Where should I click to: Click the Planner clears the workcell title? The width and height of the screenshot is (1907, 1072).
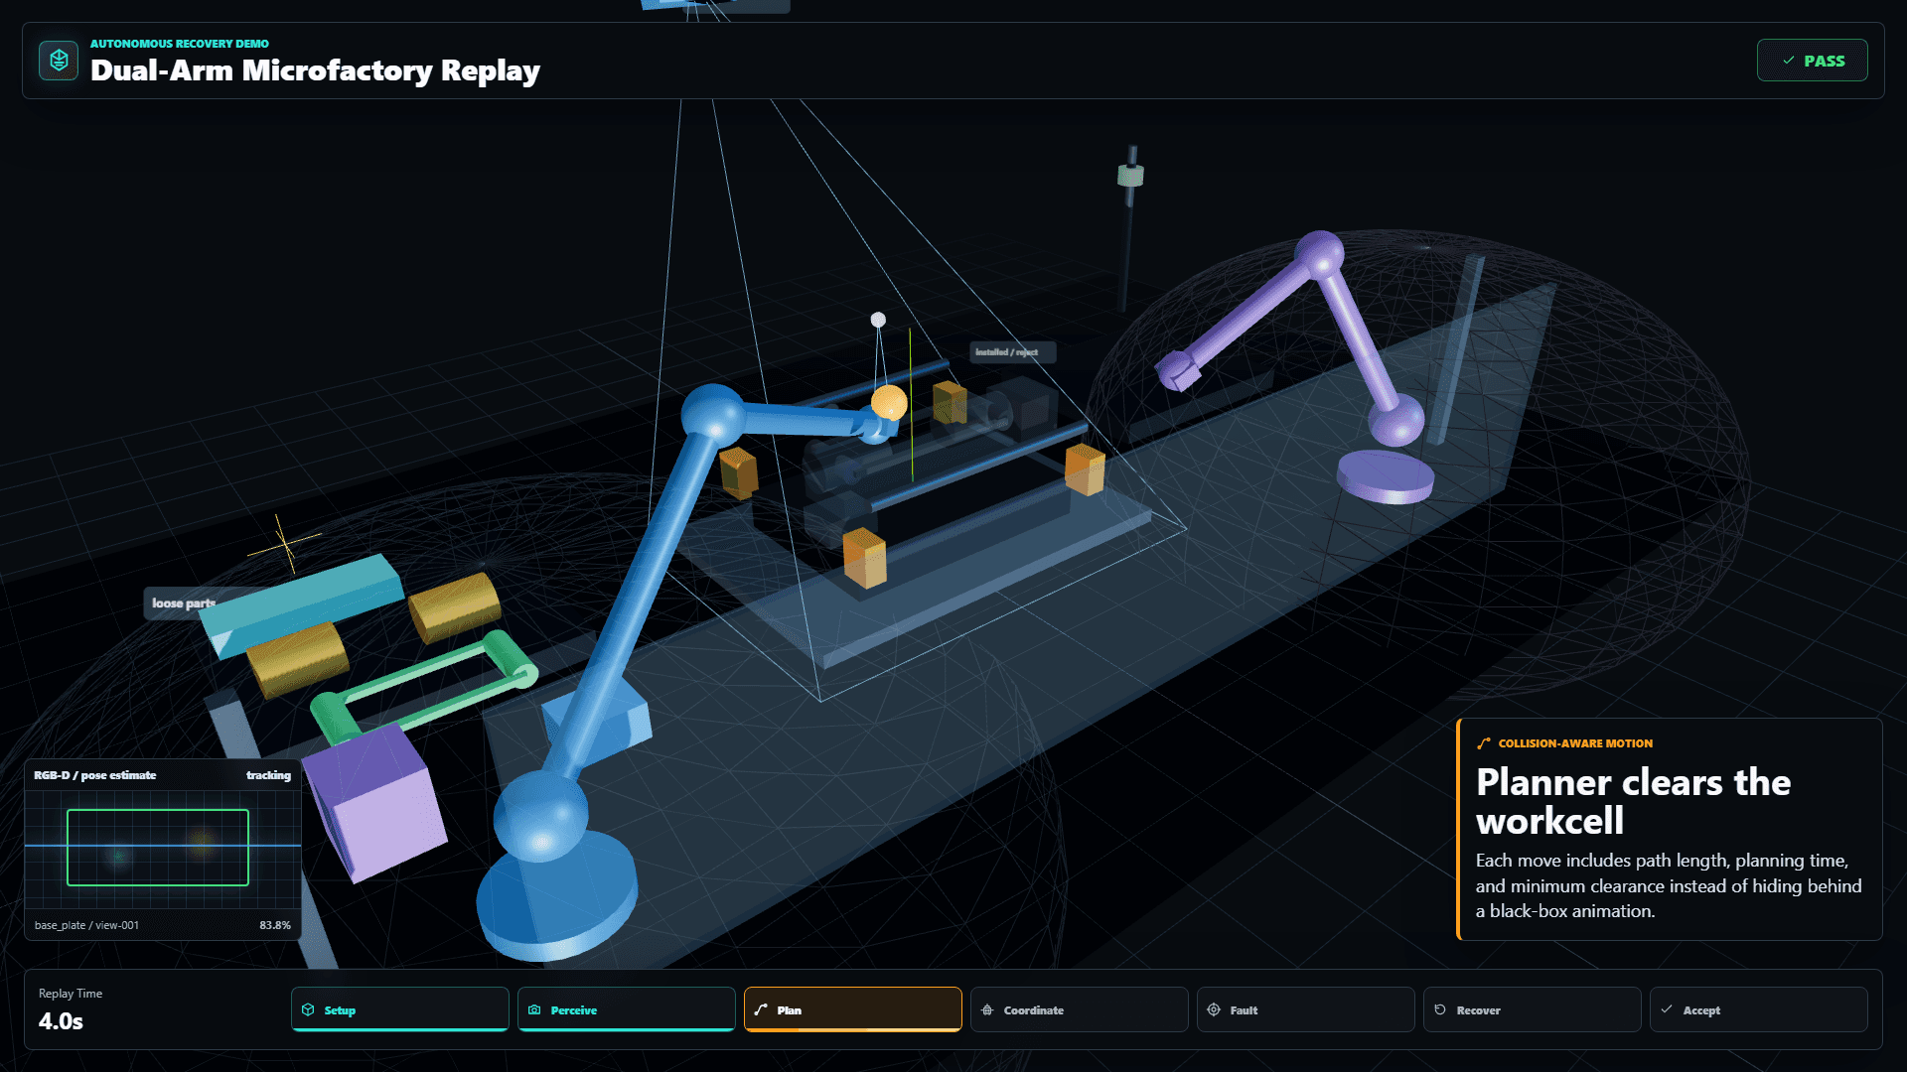point(1633,801)
